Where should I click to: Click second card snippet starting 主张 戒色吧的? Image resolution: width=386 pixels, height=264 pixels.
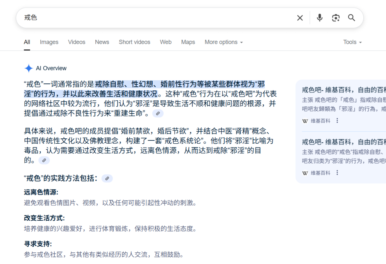pos(344,157)
